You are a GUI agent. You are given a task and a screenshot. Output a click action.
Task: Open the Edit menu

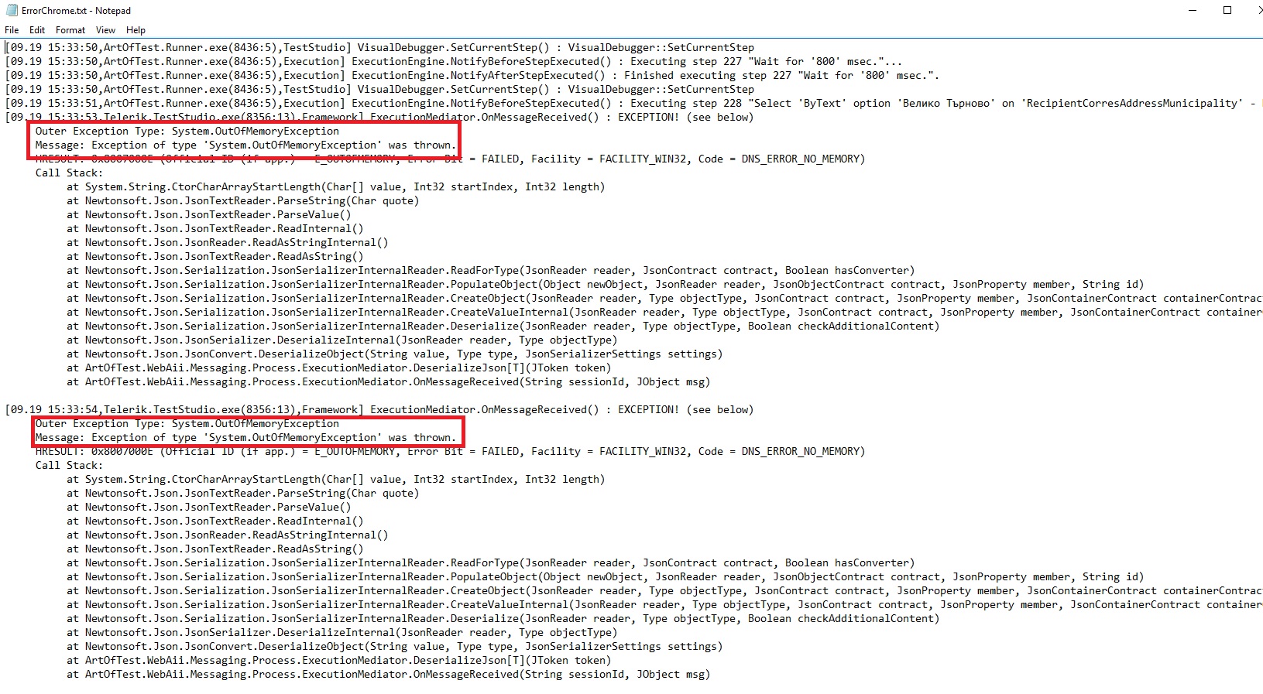(37, 30)
